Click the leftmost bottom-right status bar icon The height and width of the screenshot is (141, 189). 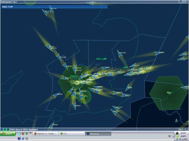coord(181,129)
